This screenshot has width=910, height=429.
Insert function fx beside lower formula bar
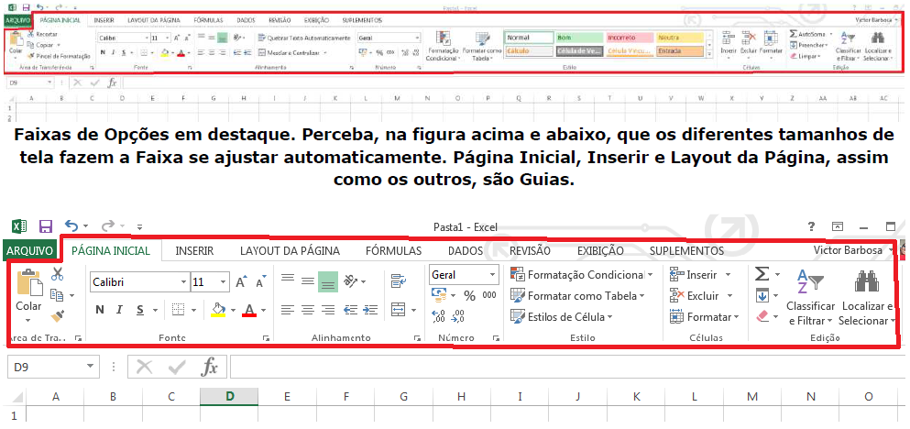coord(210,367)
